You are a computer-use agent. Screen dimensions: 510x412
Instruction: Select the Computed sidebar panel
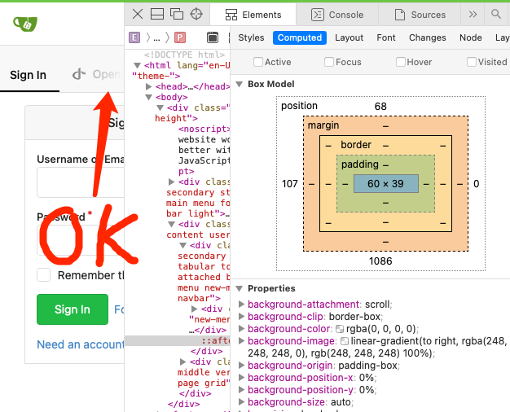(300, 37)
